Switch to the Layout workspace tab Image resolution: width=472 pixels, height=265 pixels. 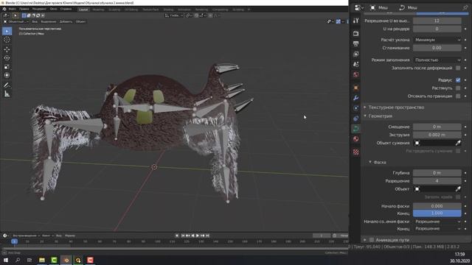83,10
